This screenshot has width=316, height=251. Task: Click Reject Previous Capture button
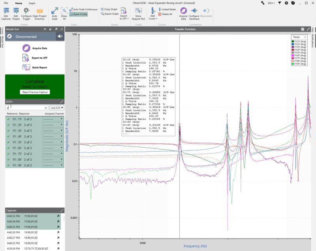click(35, 92)
